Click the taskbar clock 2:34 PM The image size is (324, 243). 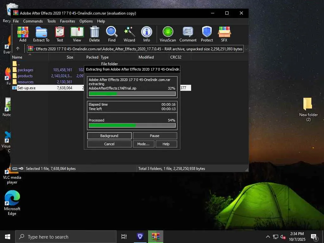(x=297, y=237)
